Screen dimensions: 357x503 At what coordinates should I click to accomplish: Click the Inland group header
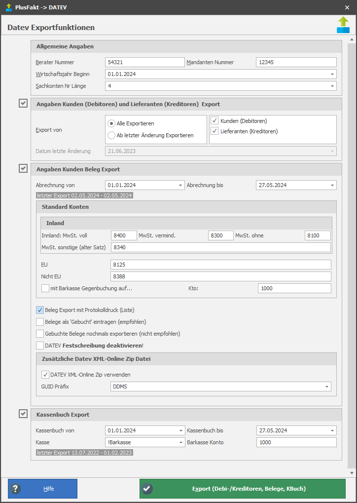coord(186,223)
